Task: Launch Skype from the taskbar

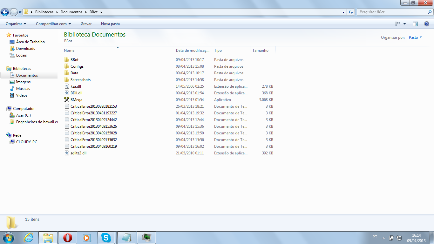Action: 106,238
